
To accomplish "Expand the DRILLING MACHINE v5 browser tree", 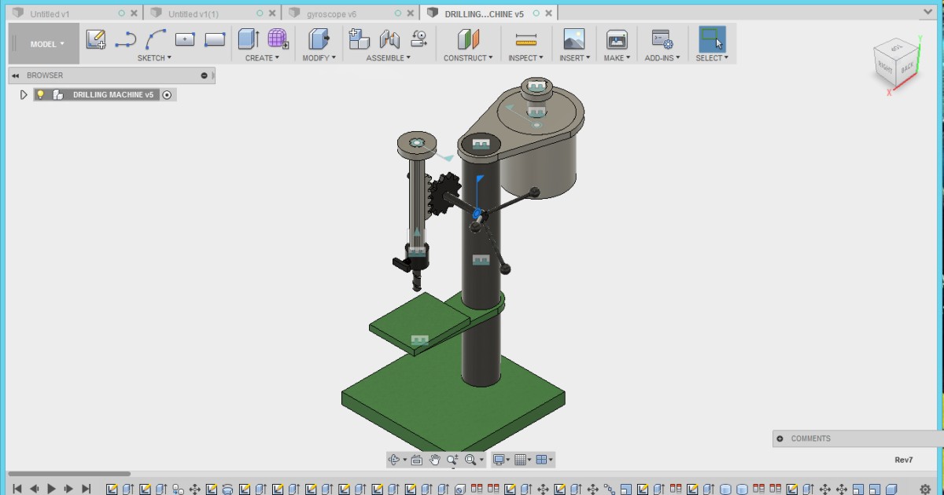I will (23, 93).
